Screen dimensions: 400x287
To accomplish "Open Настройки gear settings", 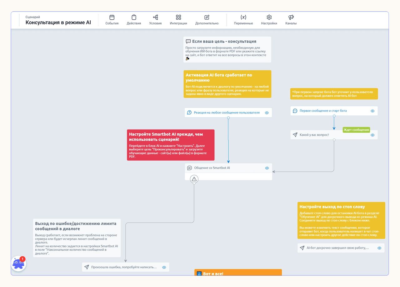I will coord(269,20).
